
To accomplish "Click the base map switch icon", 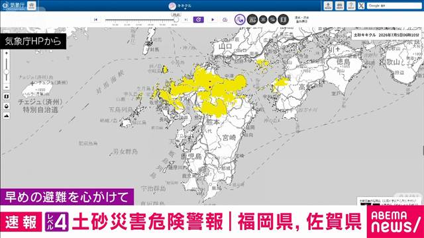I will click(7, 97).
